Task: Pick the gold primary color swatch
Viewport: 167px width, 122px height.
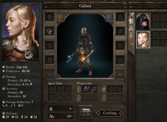Action: pos(60,17)
